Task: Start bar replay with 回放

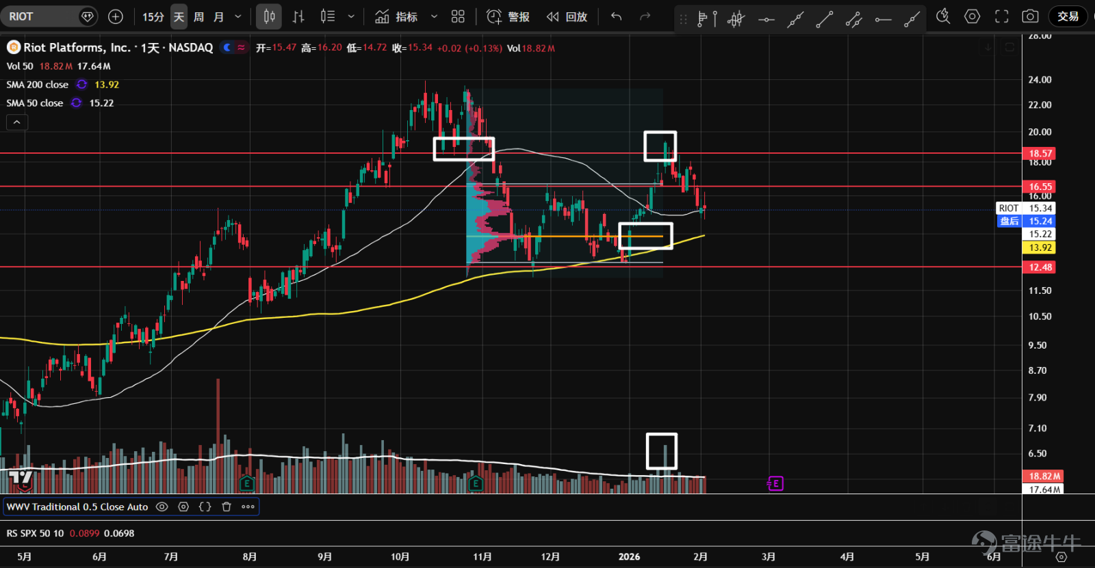Action: click(567, 16)
